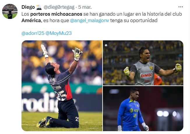Click the yellow cleats of kneeling goalkeeper

point(44,122)
